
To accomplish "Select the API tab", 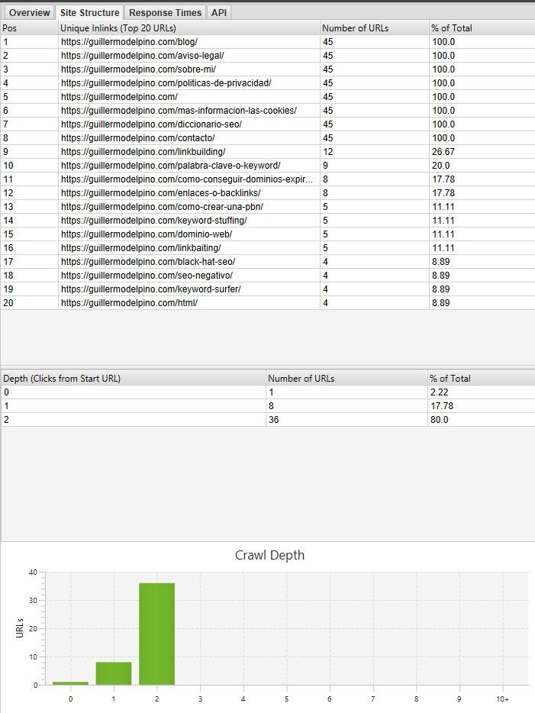I will 219,13.
